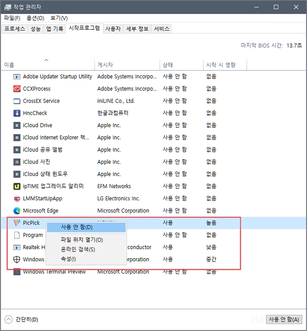Choose 사용 안 함(D) in context menu

86,227
